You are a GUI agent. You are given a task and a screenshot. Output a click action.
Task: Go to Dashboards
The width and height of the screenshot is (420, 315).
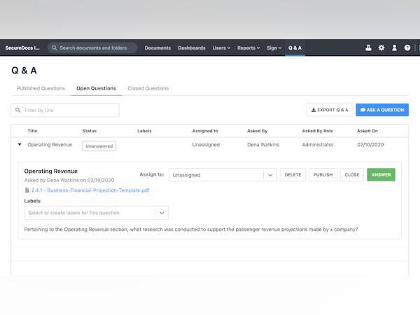coord(192,48)
